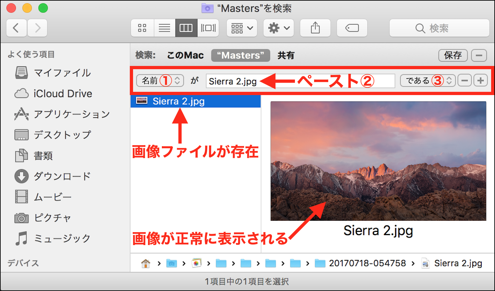
Task: Toggle search scope to このMac
Action: [x=185, y=55]
